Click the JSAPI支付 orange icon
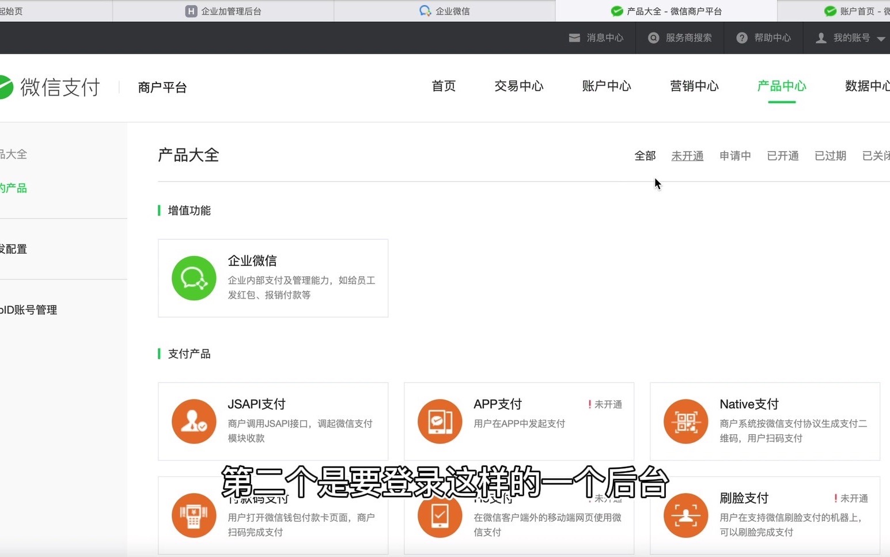The image size is (890, 557). click(x=194, y=421)
